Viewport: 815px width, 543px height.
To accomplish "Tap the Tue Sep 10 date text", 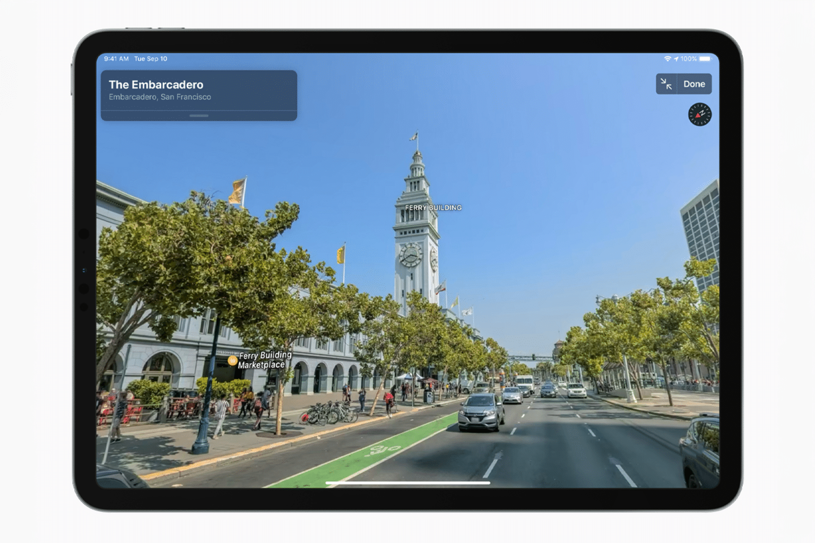I will click(x=152, y=59).
